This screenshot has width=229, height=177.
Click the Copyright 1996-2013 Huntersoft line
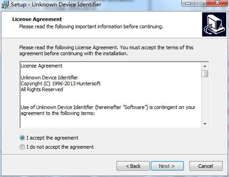[x=61, y=83]
